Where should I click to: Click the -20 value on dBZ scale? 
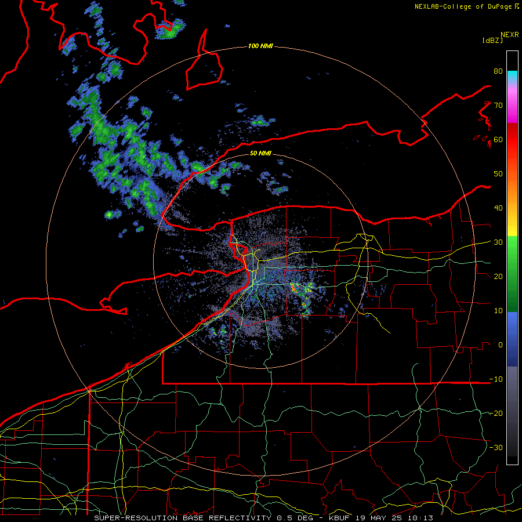coord(496,413)
